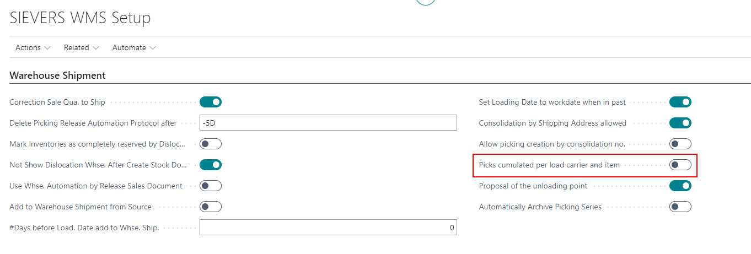The image size is (751, 254).
Task: Enable Mark Inventories as completely reserved toggle
Action: click(x=210, y=144)
